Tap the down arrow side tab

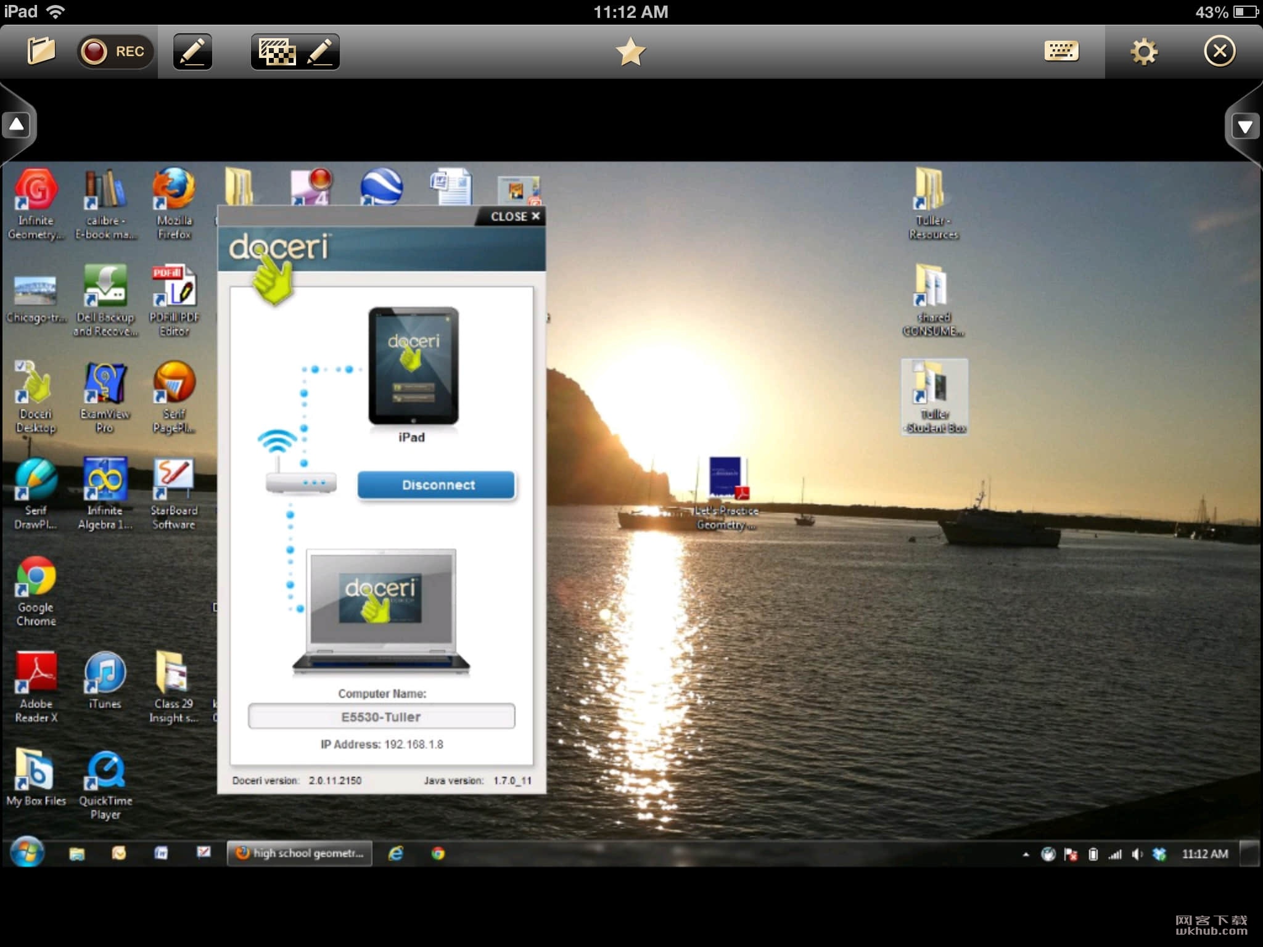(1245, 126)
